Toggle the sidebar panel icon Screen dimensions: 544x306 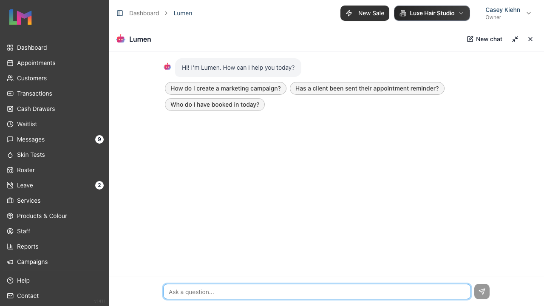tap(120, 13)
